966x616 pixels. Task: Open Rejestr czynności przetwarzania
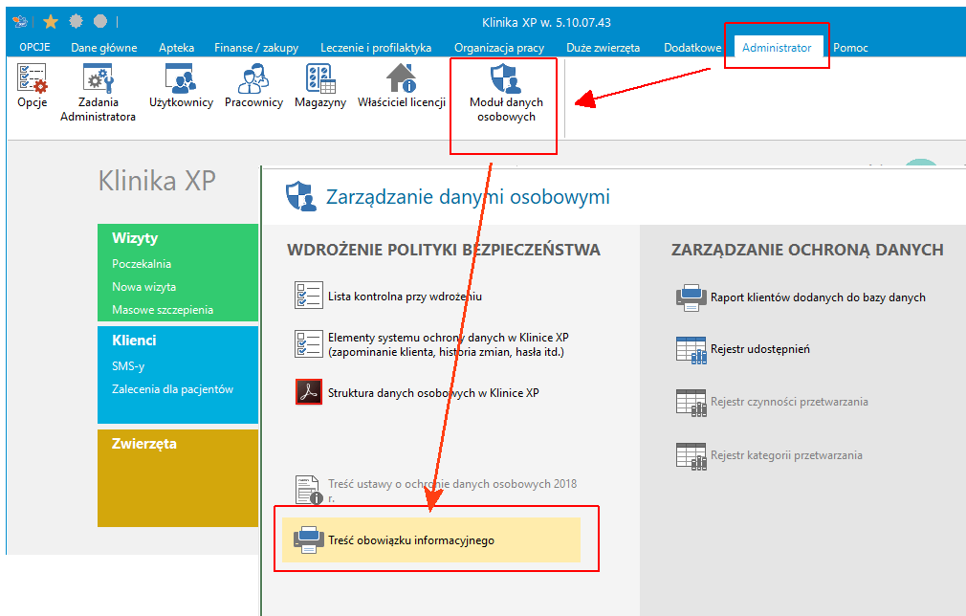(789, 402)
